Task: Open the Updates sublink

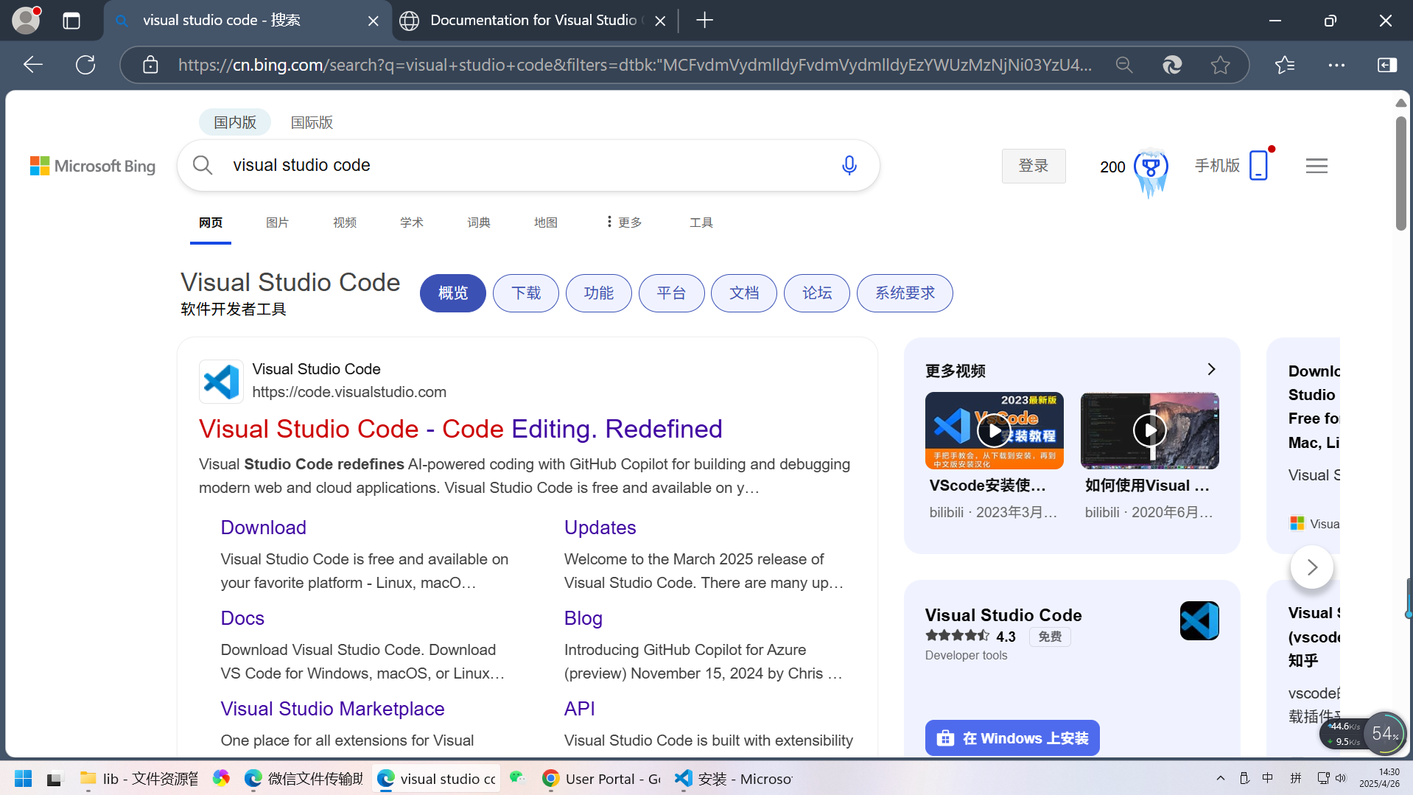Action: tap(600, 528)
